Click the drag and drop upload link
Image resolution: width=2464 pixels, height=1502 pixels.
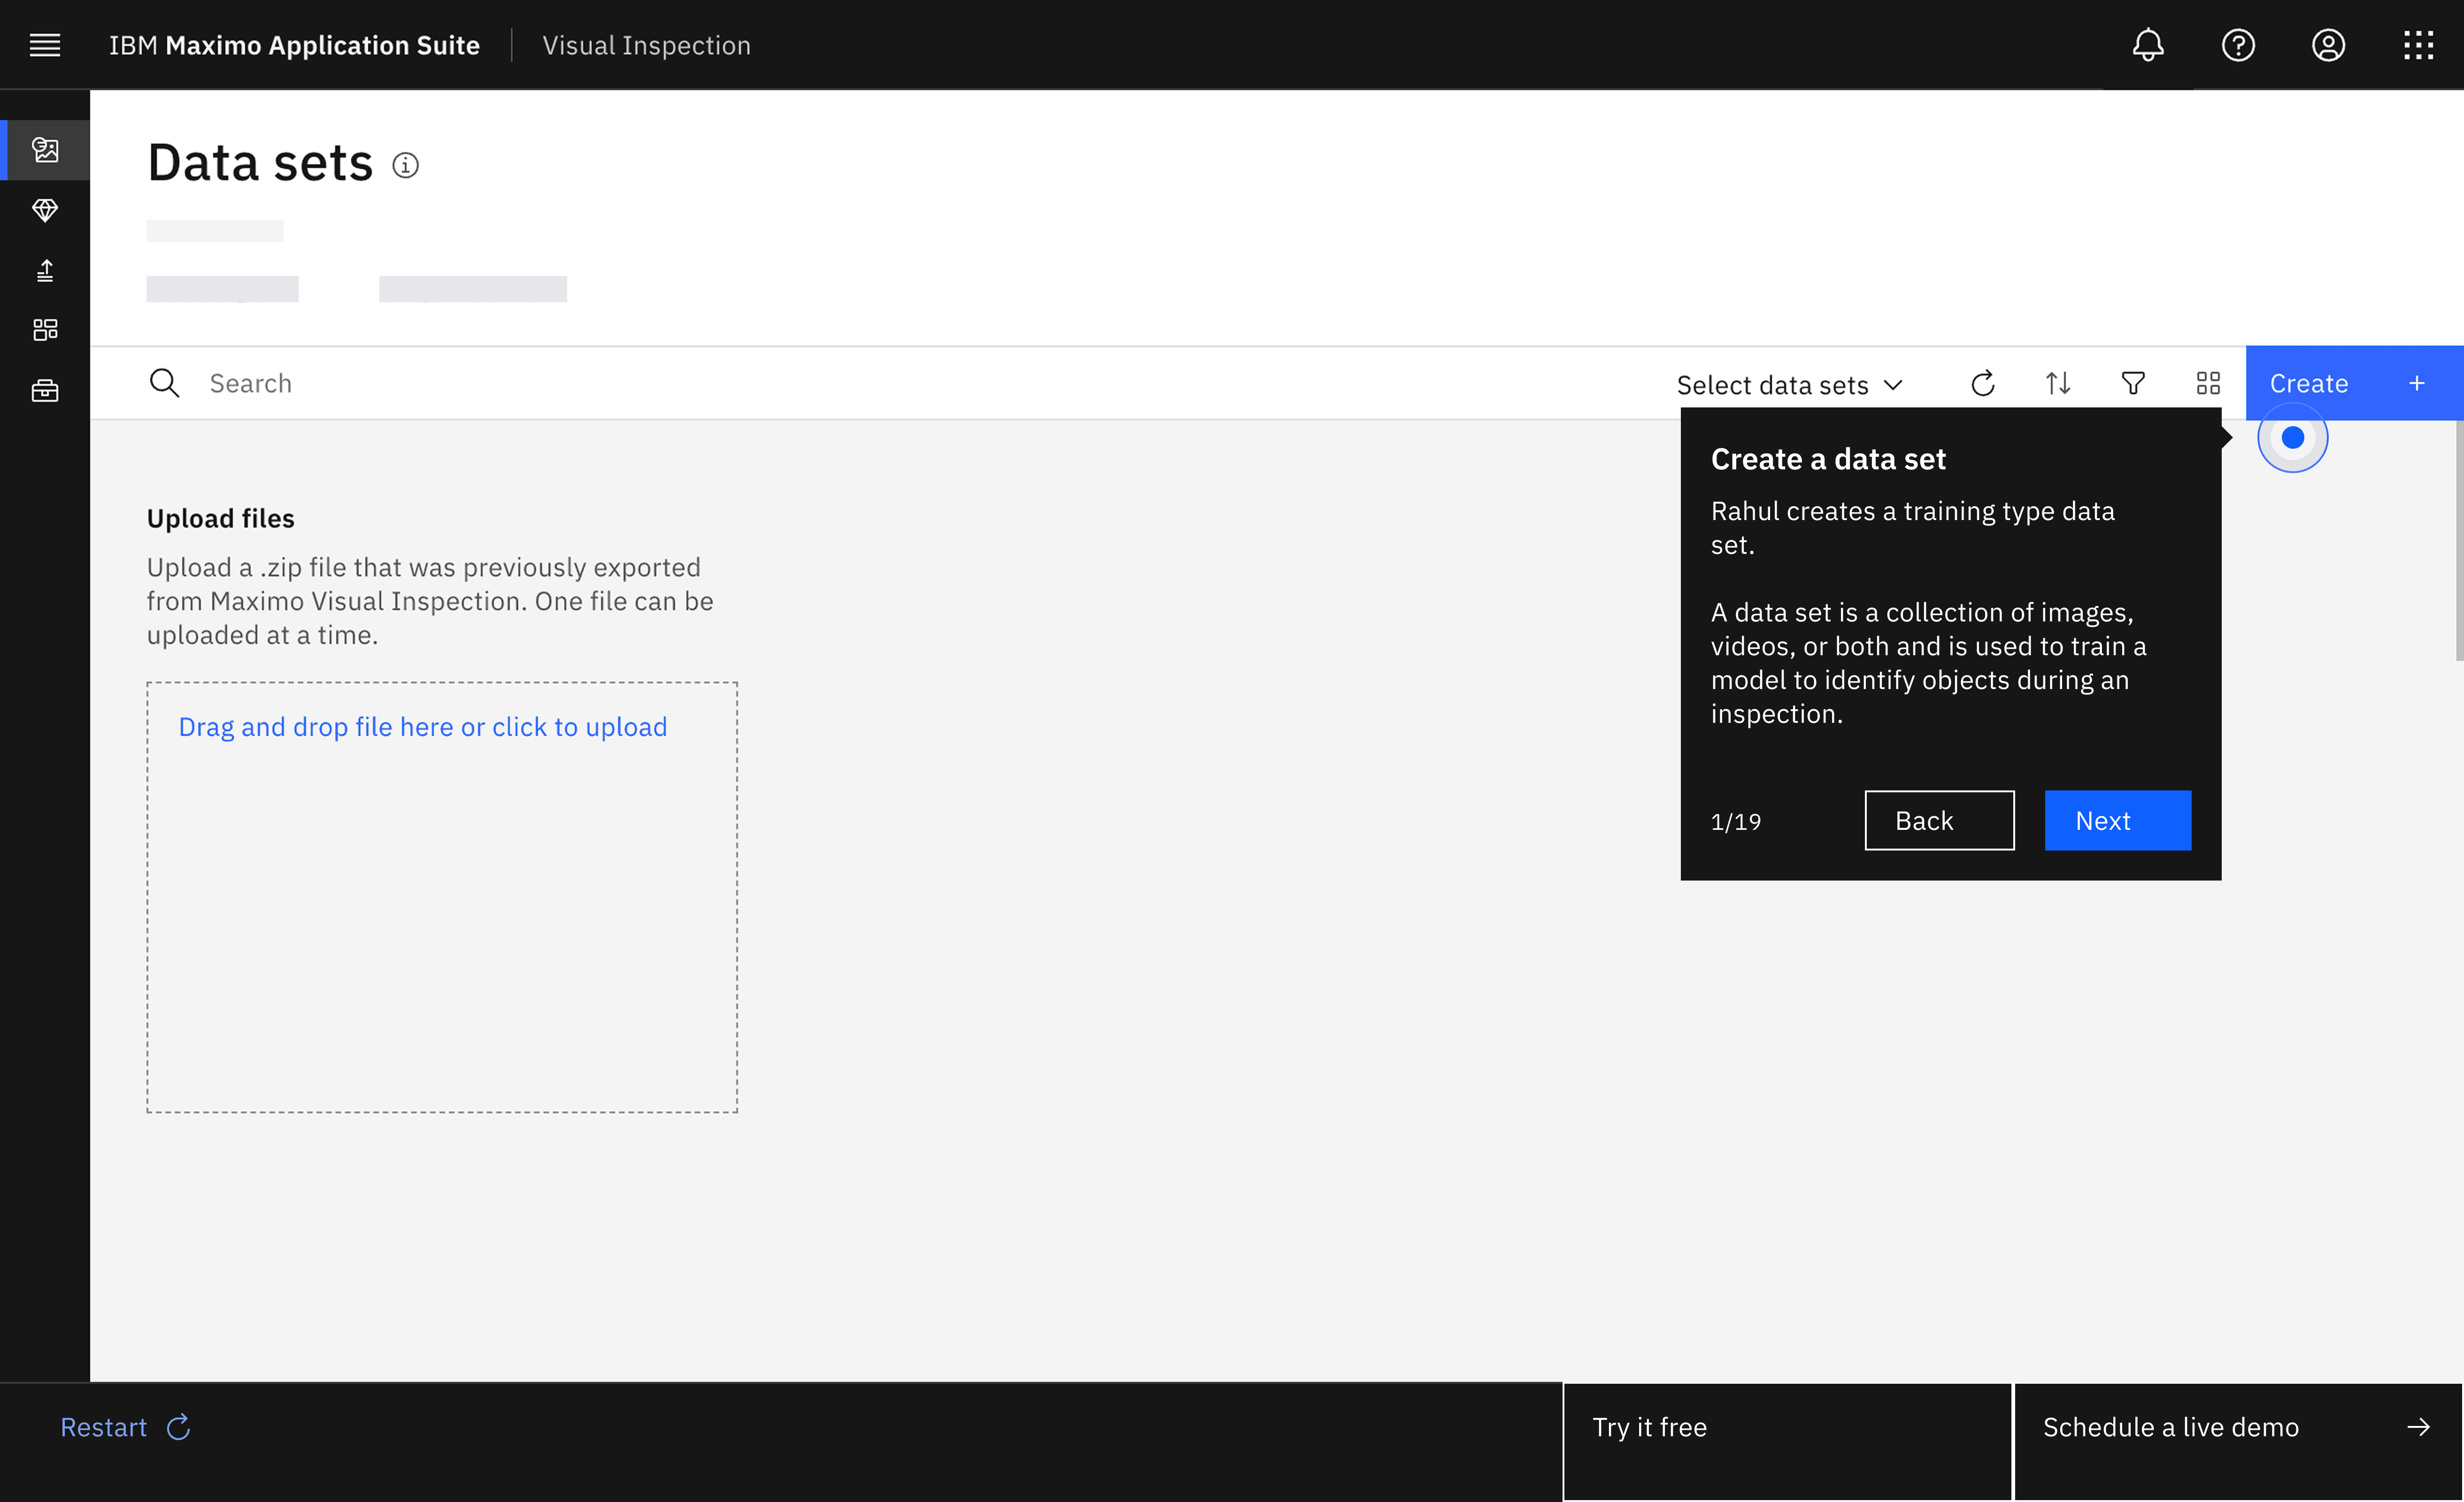(422, 727)
